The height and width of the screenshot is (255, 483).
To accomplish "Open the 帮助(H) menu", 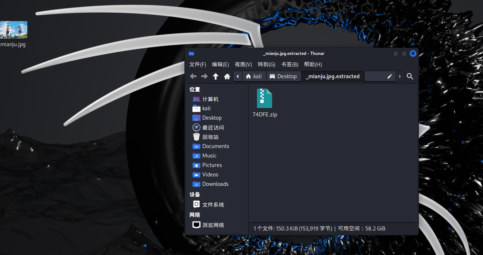I will click(x=313, y=64).
